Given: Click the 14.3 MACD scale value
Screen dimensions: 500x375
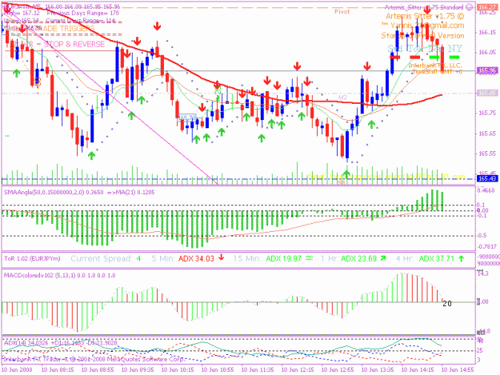Looking at the screenshot, I should click(482, 273).
